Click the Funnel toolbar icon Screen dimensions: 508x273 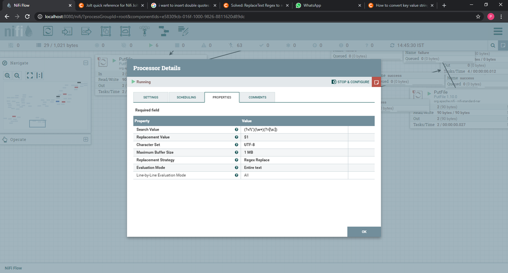click(144, 31)
